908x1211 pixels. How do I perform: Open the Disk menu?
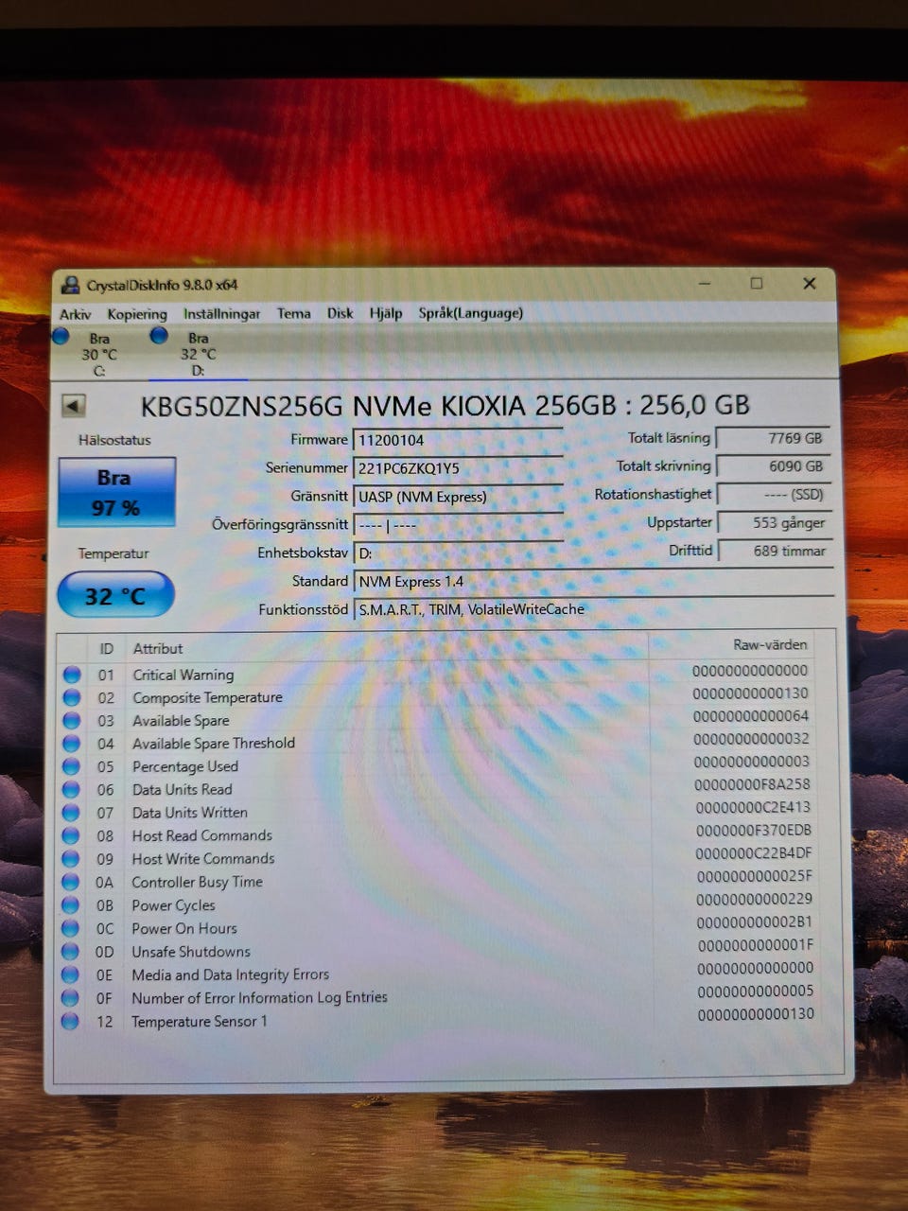coord(340,313)
